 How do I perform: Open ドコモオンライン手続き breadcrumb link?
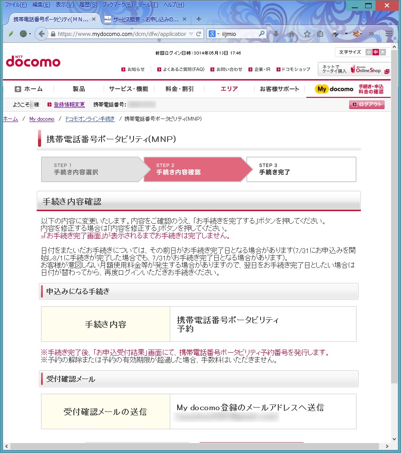(90, 119)
